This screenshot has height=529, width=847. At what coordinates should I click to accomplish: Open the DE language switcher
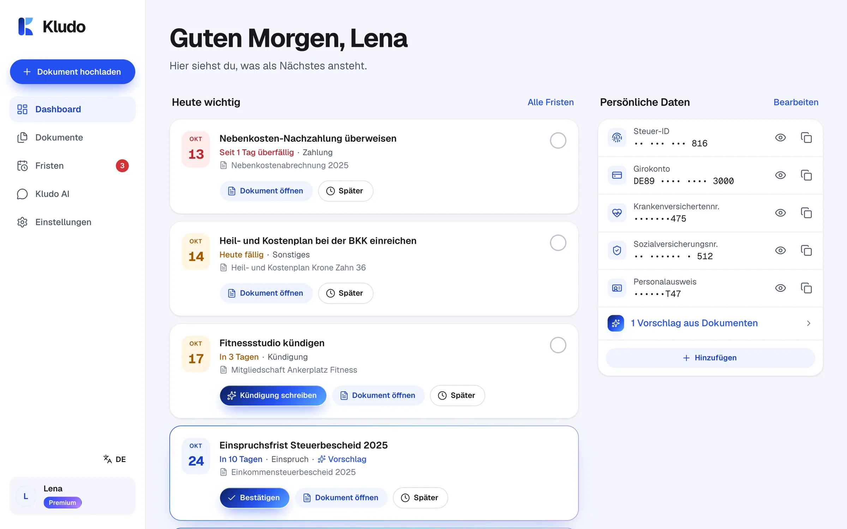(x=115, y=459)
